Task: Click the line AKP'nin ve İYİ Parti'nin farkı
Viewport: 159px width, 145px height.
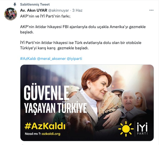Action: pos(45,16)
